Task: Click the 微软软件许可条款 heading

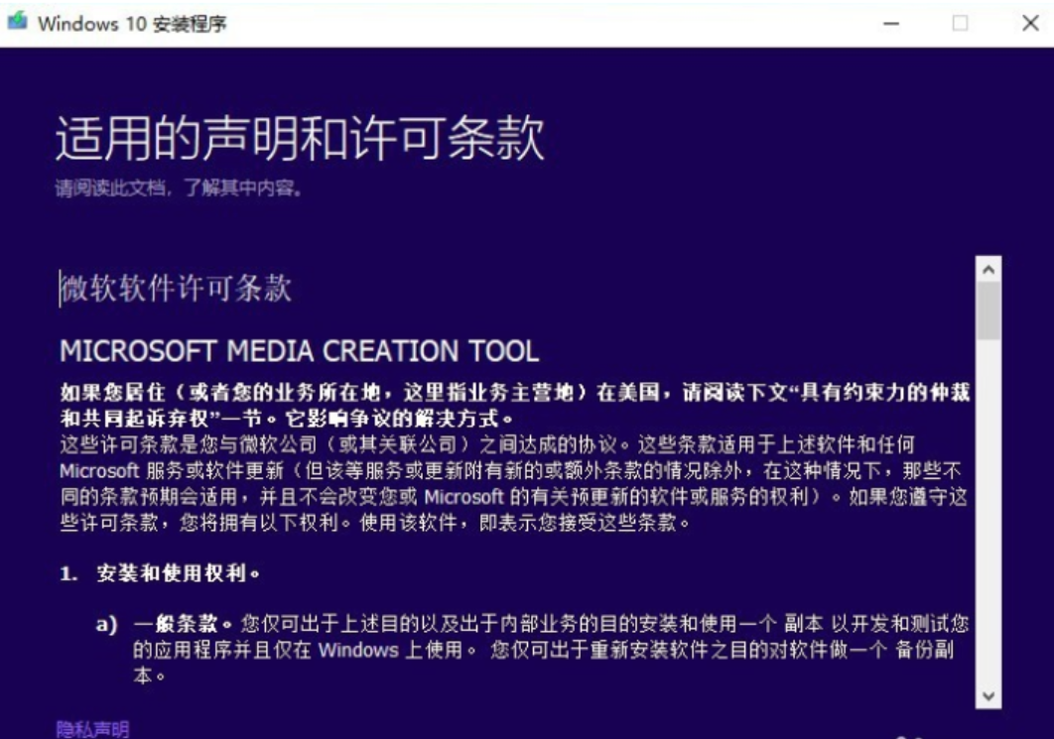Action: (x=177, y=289)
